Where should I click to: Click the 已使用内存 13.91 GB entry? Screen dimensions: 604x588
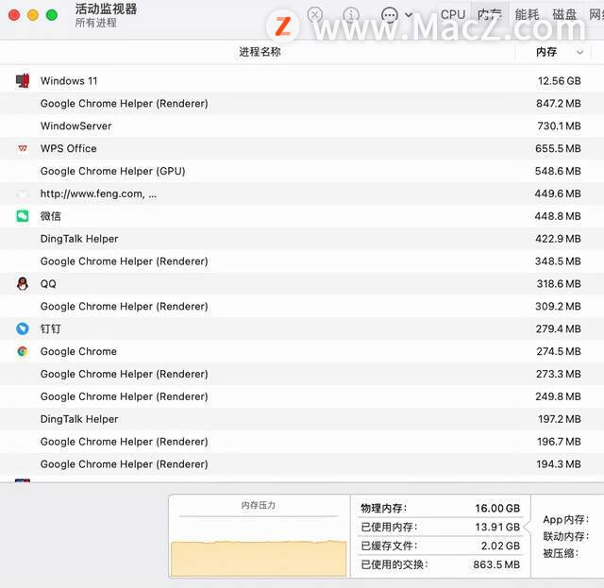[441, 527]
